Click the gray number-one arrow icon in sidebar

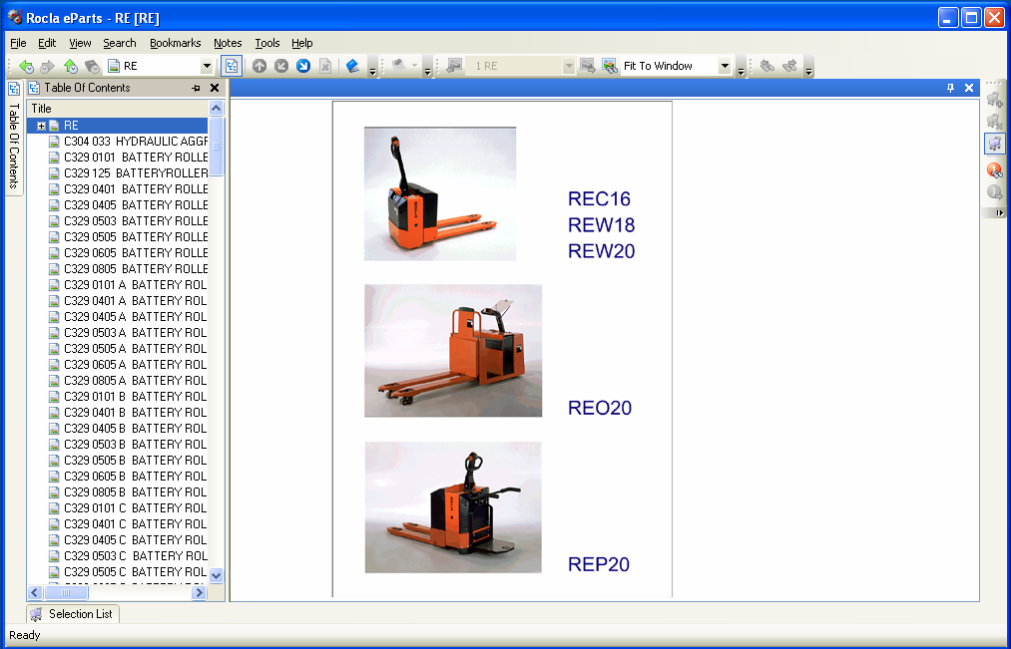pos(995,191)
